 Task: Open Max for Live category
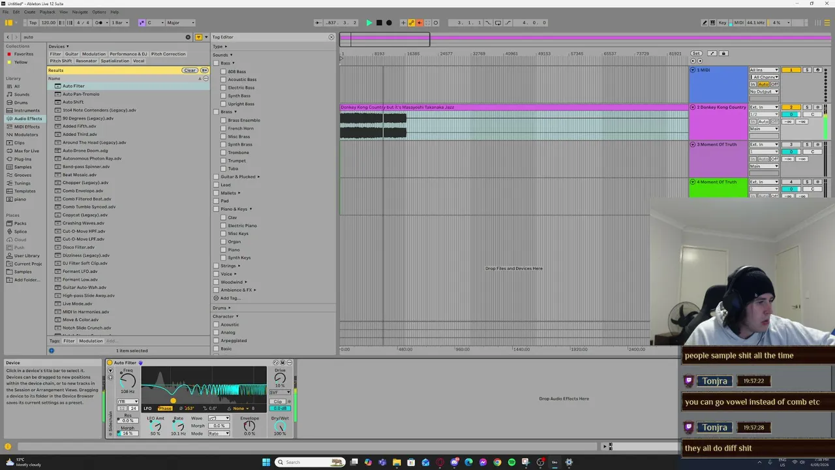click(x=27, y=151)
